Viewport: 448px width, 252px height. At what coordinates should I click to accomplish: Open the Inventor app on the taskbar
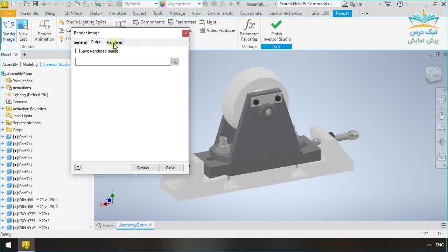tap(26, 245)
